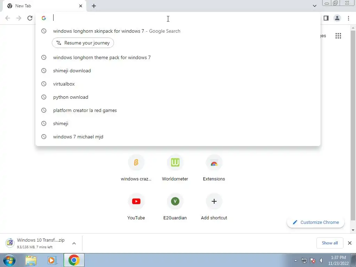The width and height of the screenshot is (356, 267).
Task: Reload the page with the refresh icon
Action: [x=30, y=18]
